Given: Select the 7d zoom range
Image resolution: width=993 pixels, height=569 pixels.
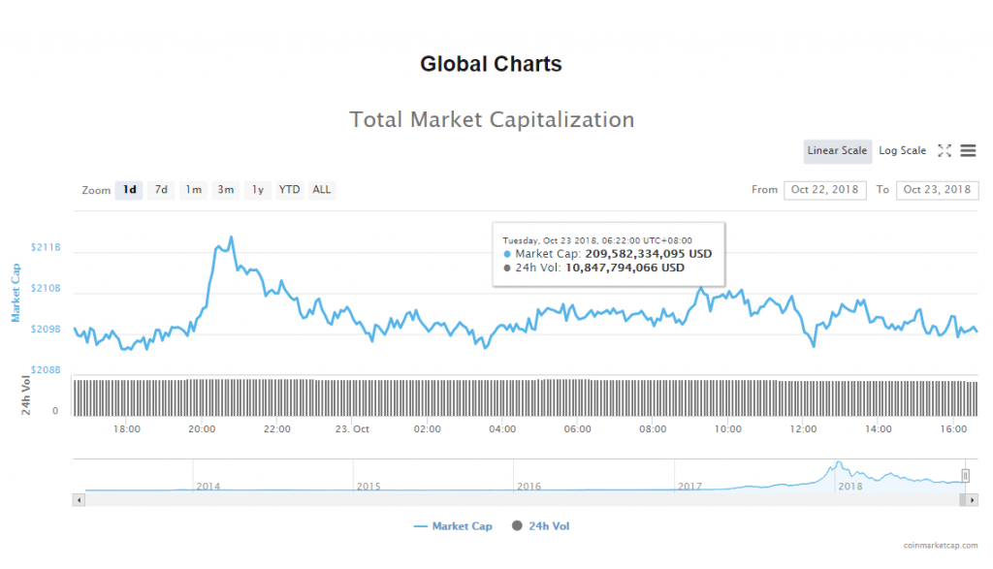Looking at the screenshot, I should point(161,190).
